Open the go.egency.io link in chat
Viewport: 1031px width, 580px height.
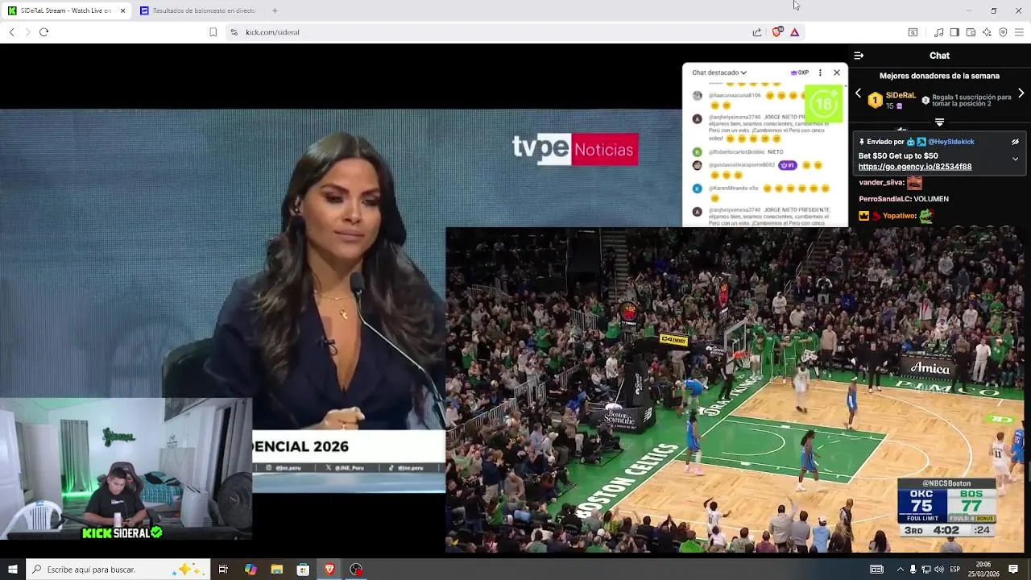(x=914, y=167)
